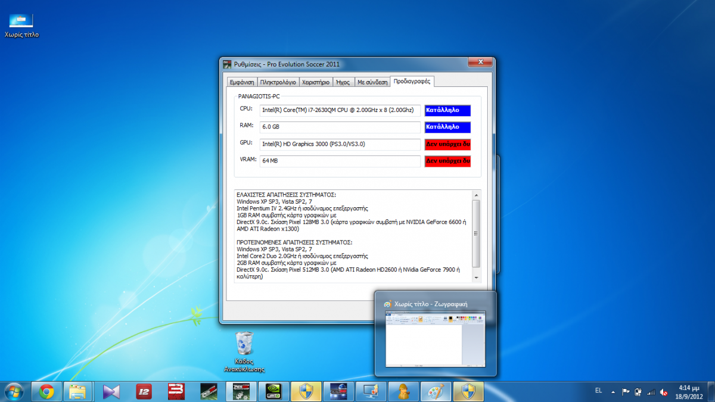715x402 pixels.
Task: Click the 'ΕΛΑΧΙΣΤΕΣ ΑΠΑΙΤΗΣΕΙΣ ΣΥΣΤΗΜΑΤΟΣ:' heading
Action: tap(287, 195)
